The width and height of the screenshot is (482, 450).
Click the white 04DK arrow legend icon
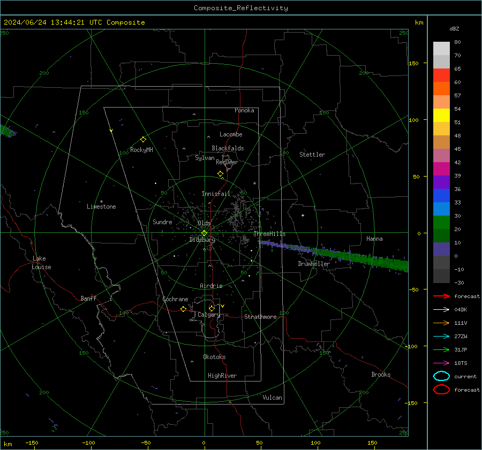(441, 309)
